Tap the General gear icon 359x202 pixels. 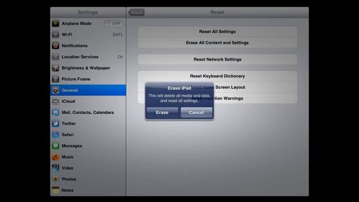56,90
